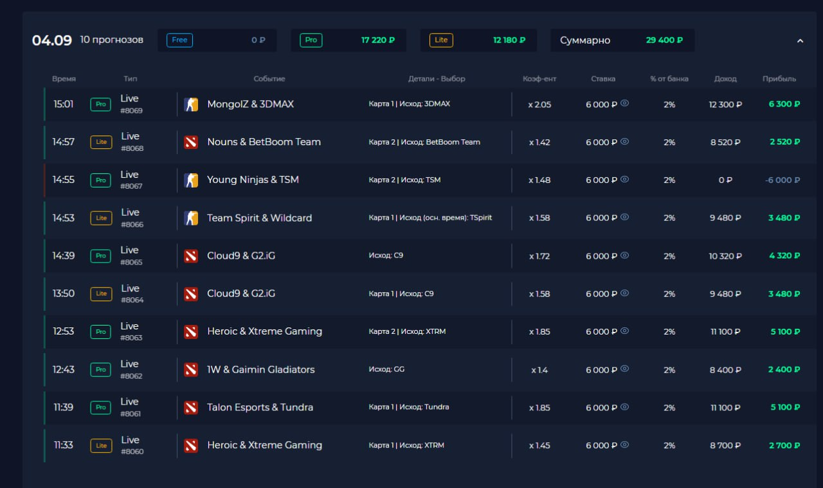Screen dimensions: 823x488
Task: Click the Коэф-ент column header
Action: [x=539, y=79]
